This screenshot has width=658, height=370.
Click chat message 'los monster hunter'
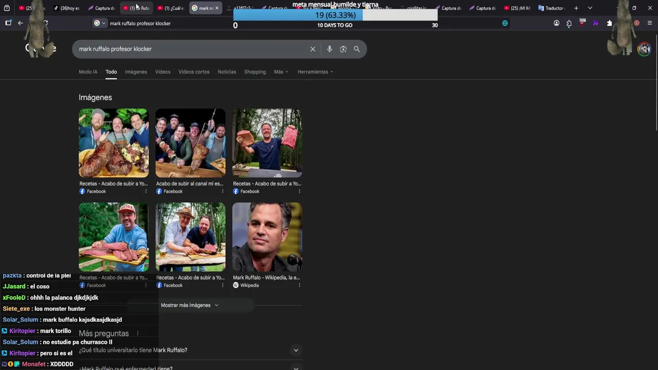click(x=60, y=309)
